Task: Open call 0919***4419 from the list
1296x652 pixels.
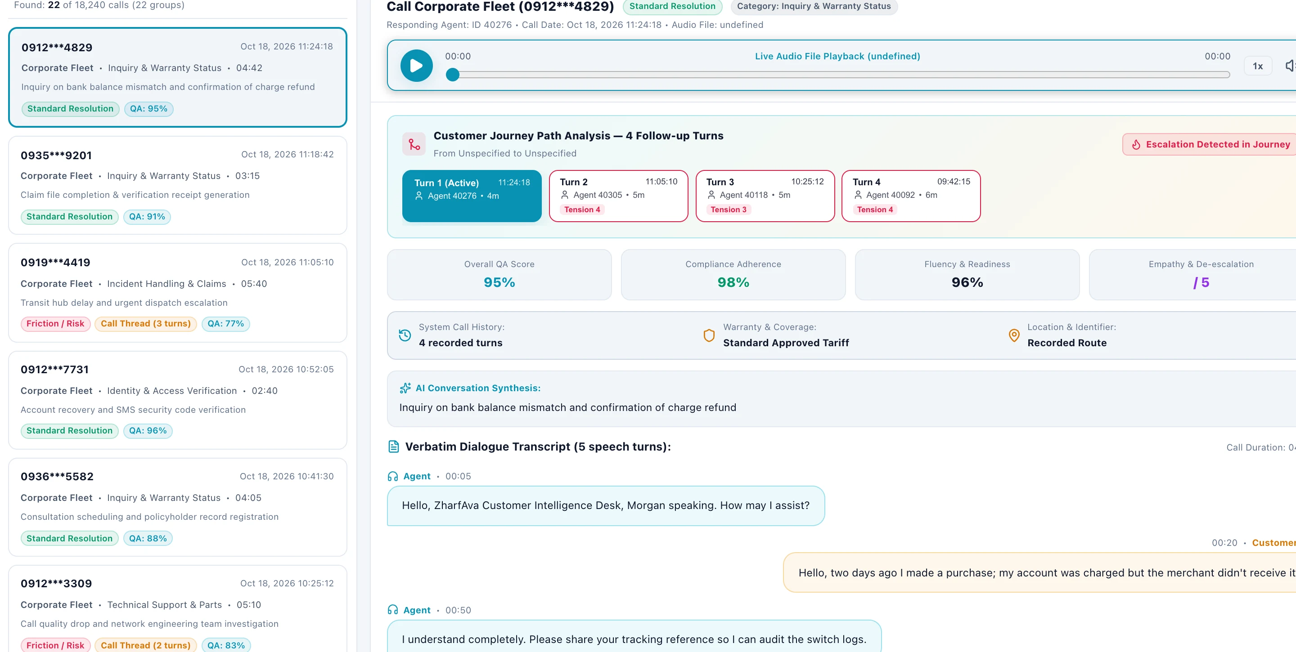Action: click(178, 293)
